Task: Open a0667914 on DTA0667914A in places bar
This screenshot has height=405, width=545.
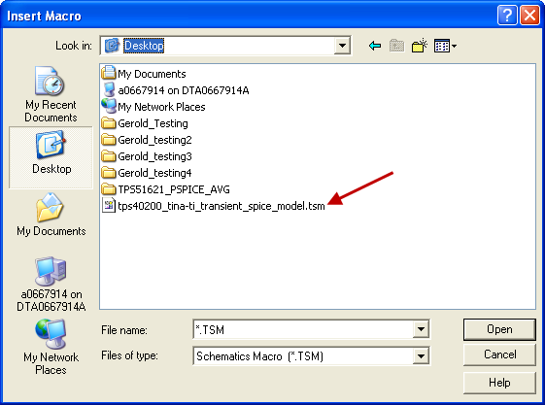Action: [x=51, y=285]
